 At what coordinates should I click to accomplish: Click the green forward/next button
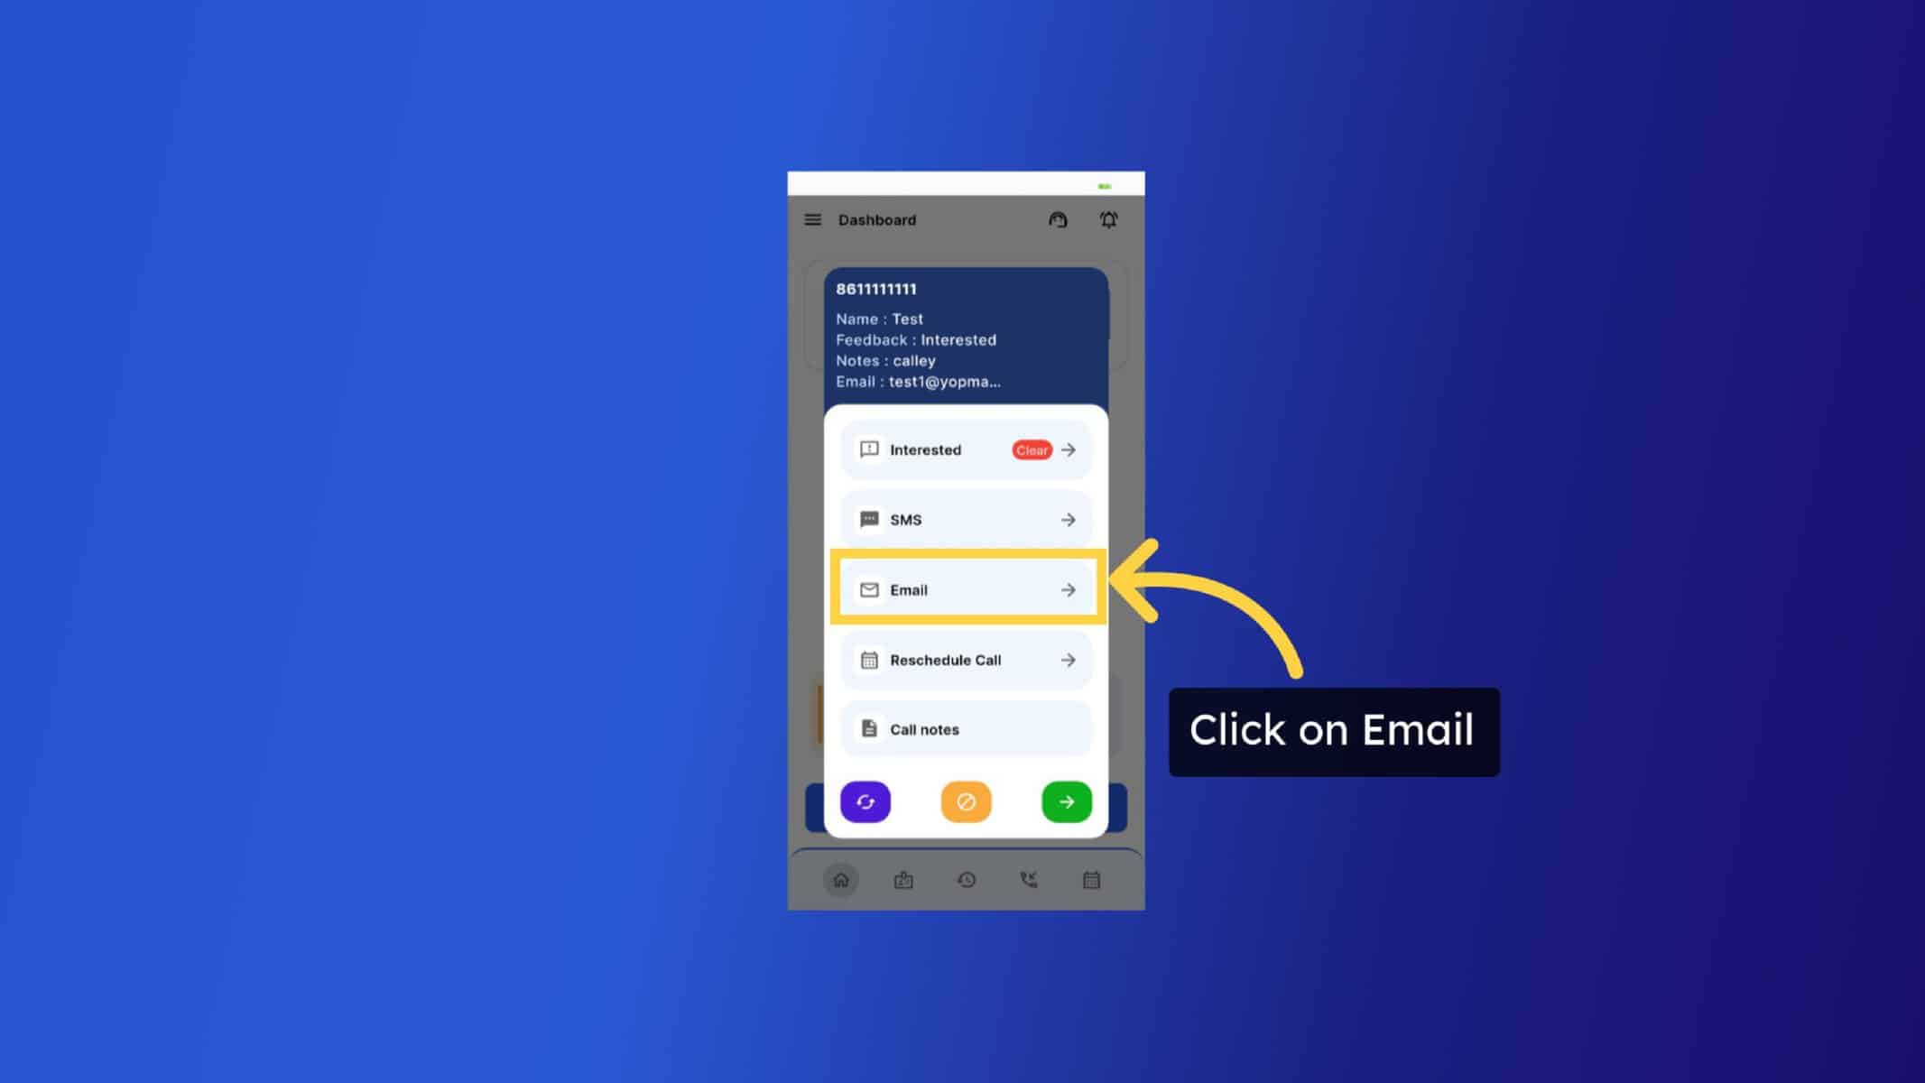coord(1067,801)
